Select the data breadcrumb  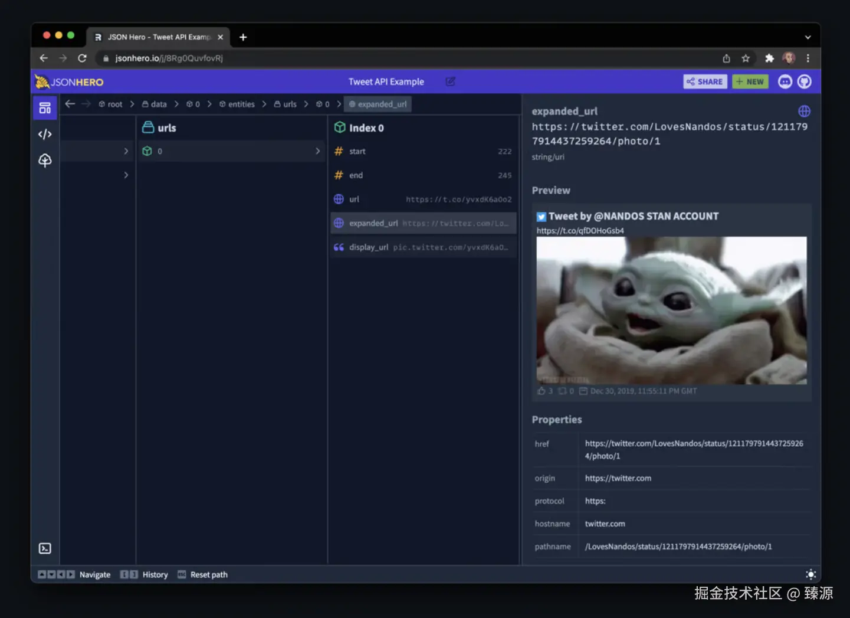point(155,104)
